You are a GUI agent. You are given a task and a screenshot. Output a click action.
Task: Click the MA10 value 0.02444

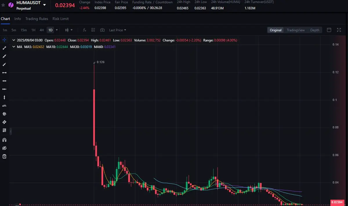pos(62,47)
